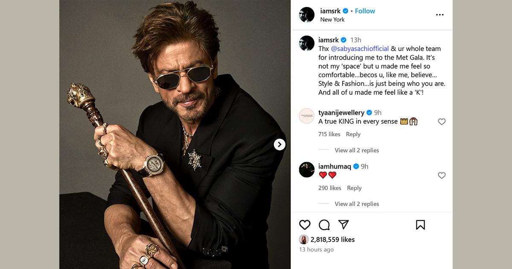Open iamsrk profile picture in post header
This screenshot has width=512, height=269.
[307, 15]
